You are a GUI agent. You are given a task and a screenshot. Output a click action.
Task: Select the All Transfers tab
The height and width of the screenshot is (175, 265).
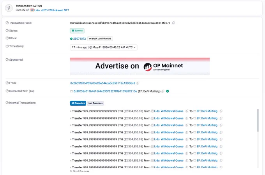click(78, 103)
